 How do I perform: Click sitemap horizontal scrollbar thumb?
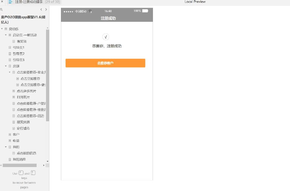(x=20, y=165)
